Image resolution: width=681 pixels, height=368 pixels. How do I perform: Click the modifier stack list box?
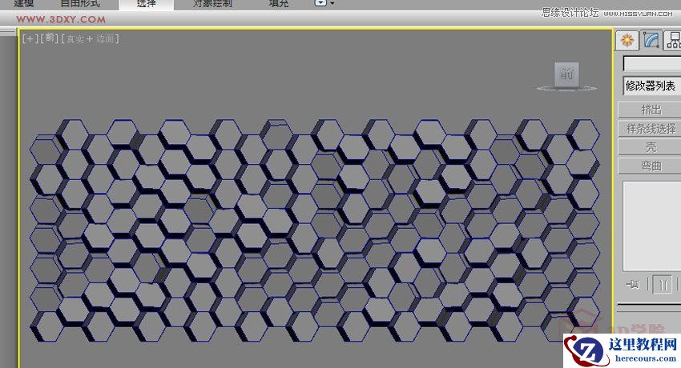click(x=652, y=226)
